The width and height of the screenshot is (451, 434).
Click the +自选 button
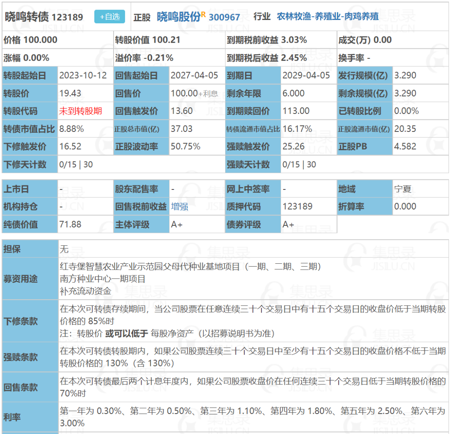click(x=109, y=17)
